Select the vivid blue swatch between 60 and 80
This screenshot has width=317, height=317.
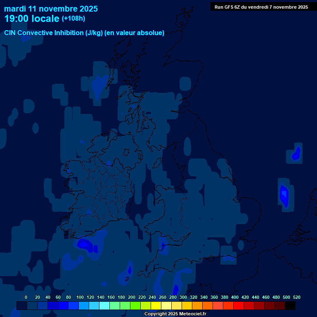[63, 305]
